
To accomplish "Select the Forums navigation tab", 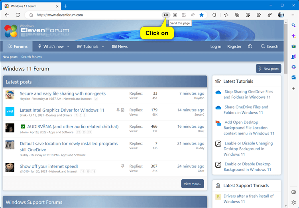I will pos(18,46).
